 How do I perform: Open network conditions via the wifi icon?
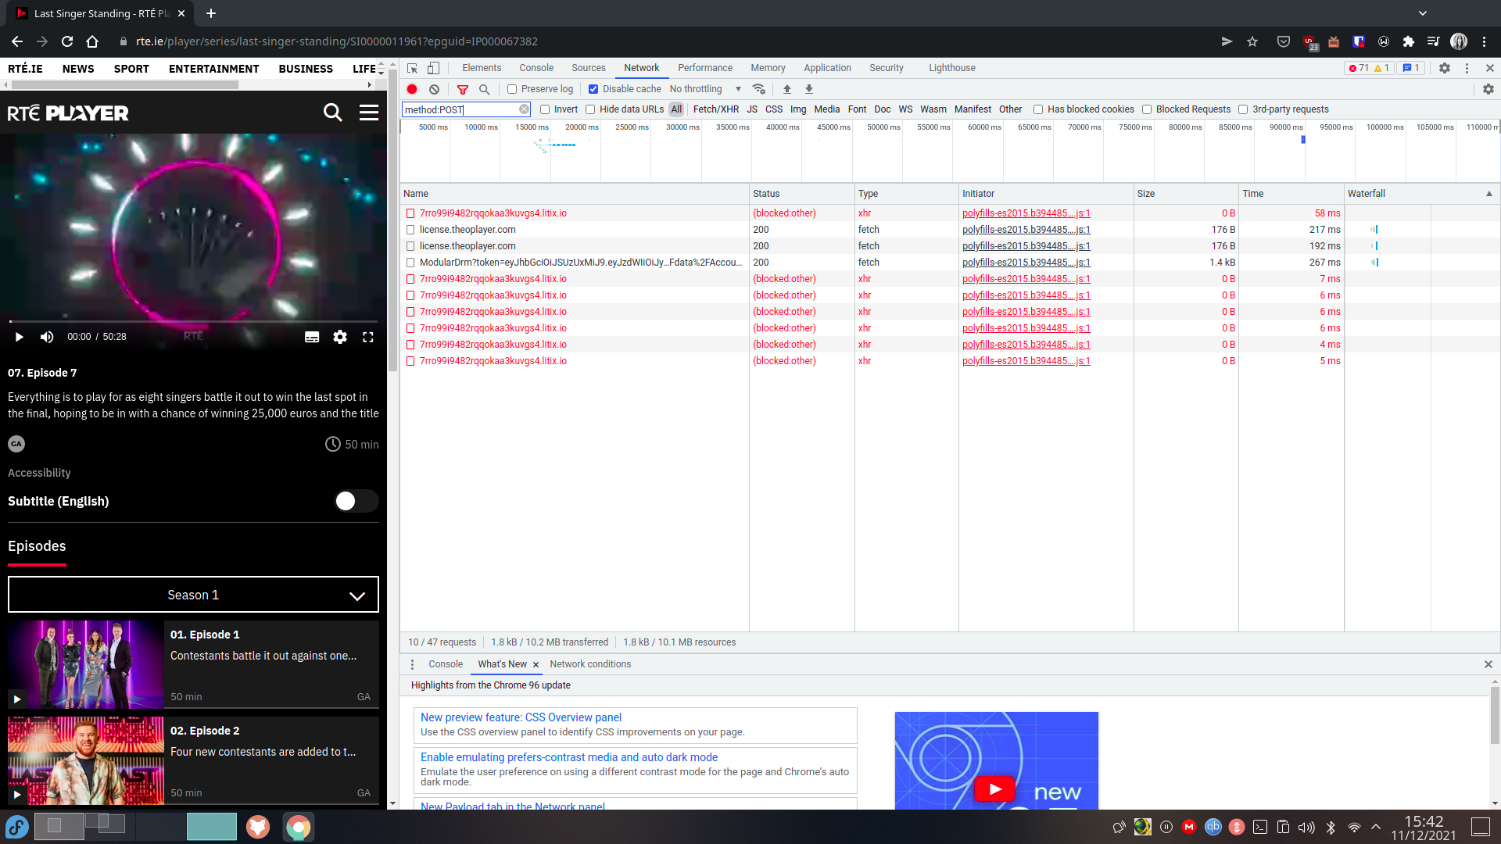pyautogui.click(x=759, y=88)
